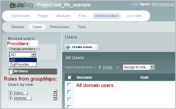Select the Administration tab

[x=107, y=16]
